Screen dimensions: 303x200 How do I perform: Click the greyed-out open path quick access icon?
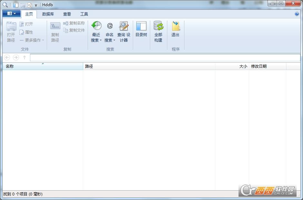pos(23,5)
